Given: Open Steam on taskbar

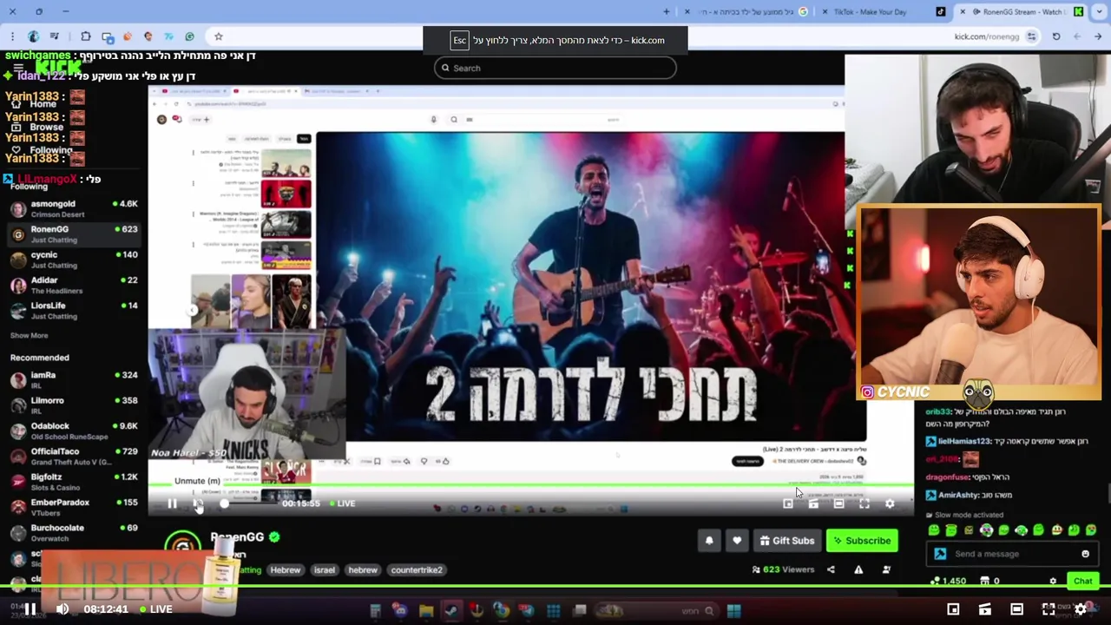Looking at the screenshot, I should pos(451,610).
